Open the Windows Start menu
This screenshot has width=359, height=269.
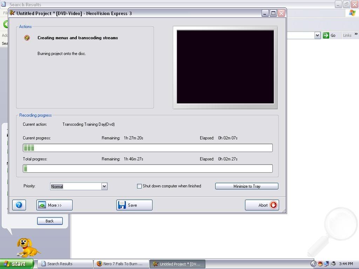(17, 264)
